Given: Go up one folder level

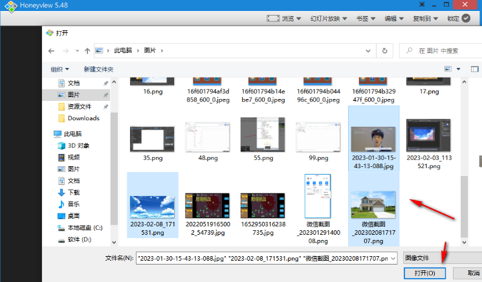Looking at the screenshot, I should (x=87, y=50).
